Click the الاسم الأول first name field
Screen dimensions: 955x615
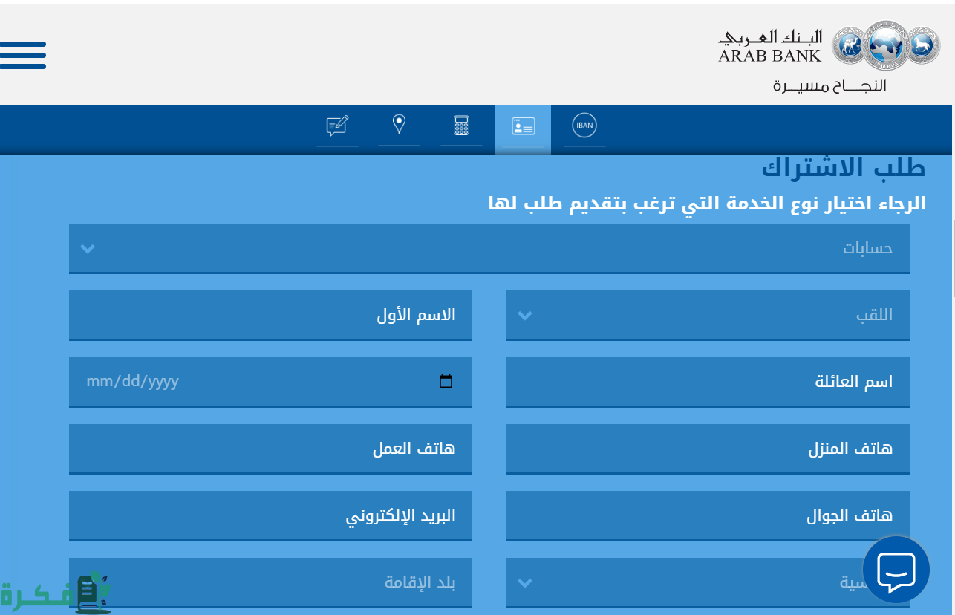[270, 315]
